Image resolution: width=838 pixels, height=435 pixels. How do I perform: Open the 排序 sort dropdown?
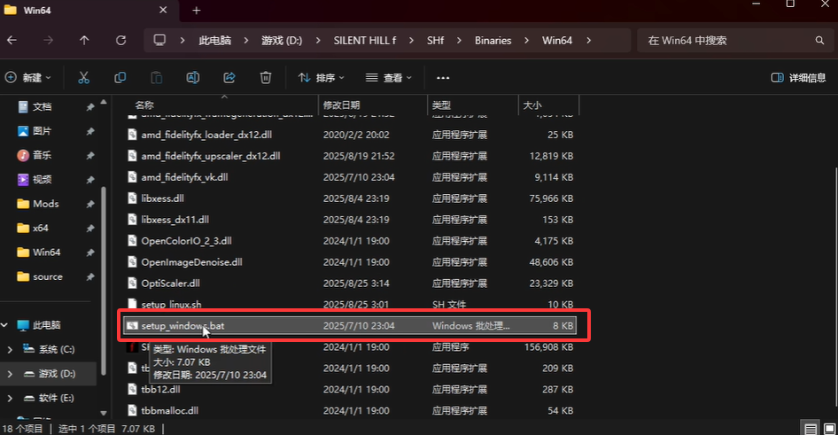[x=322, y=78]
